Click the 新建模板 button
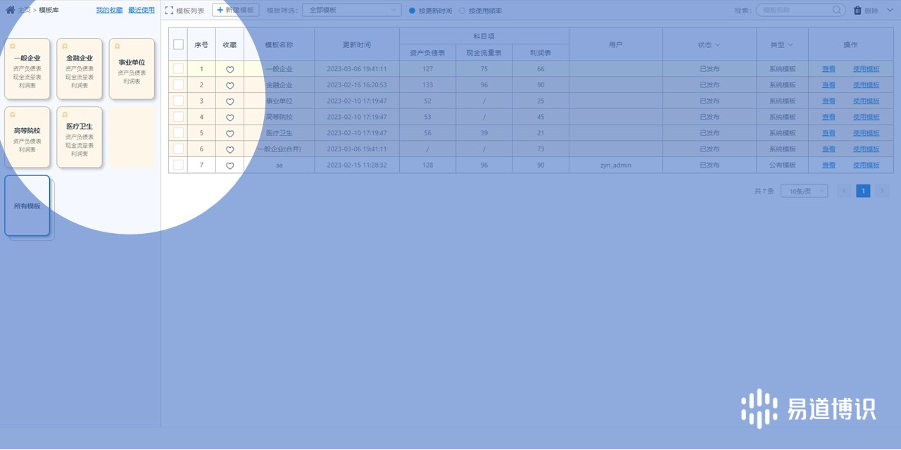Screen dimensions: 901x450 tap(236, 11)
